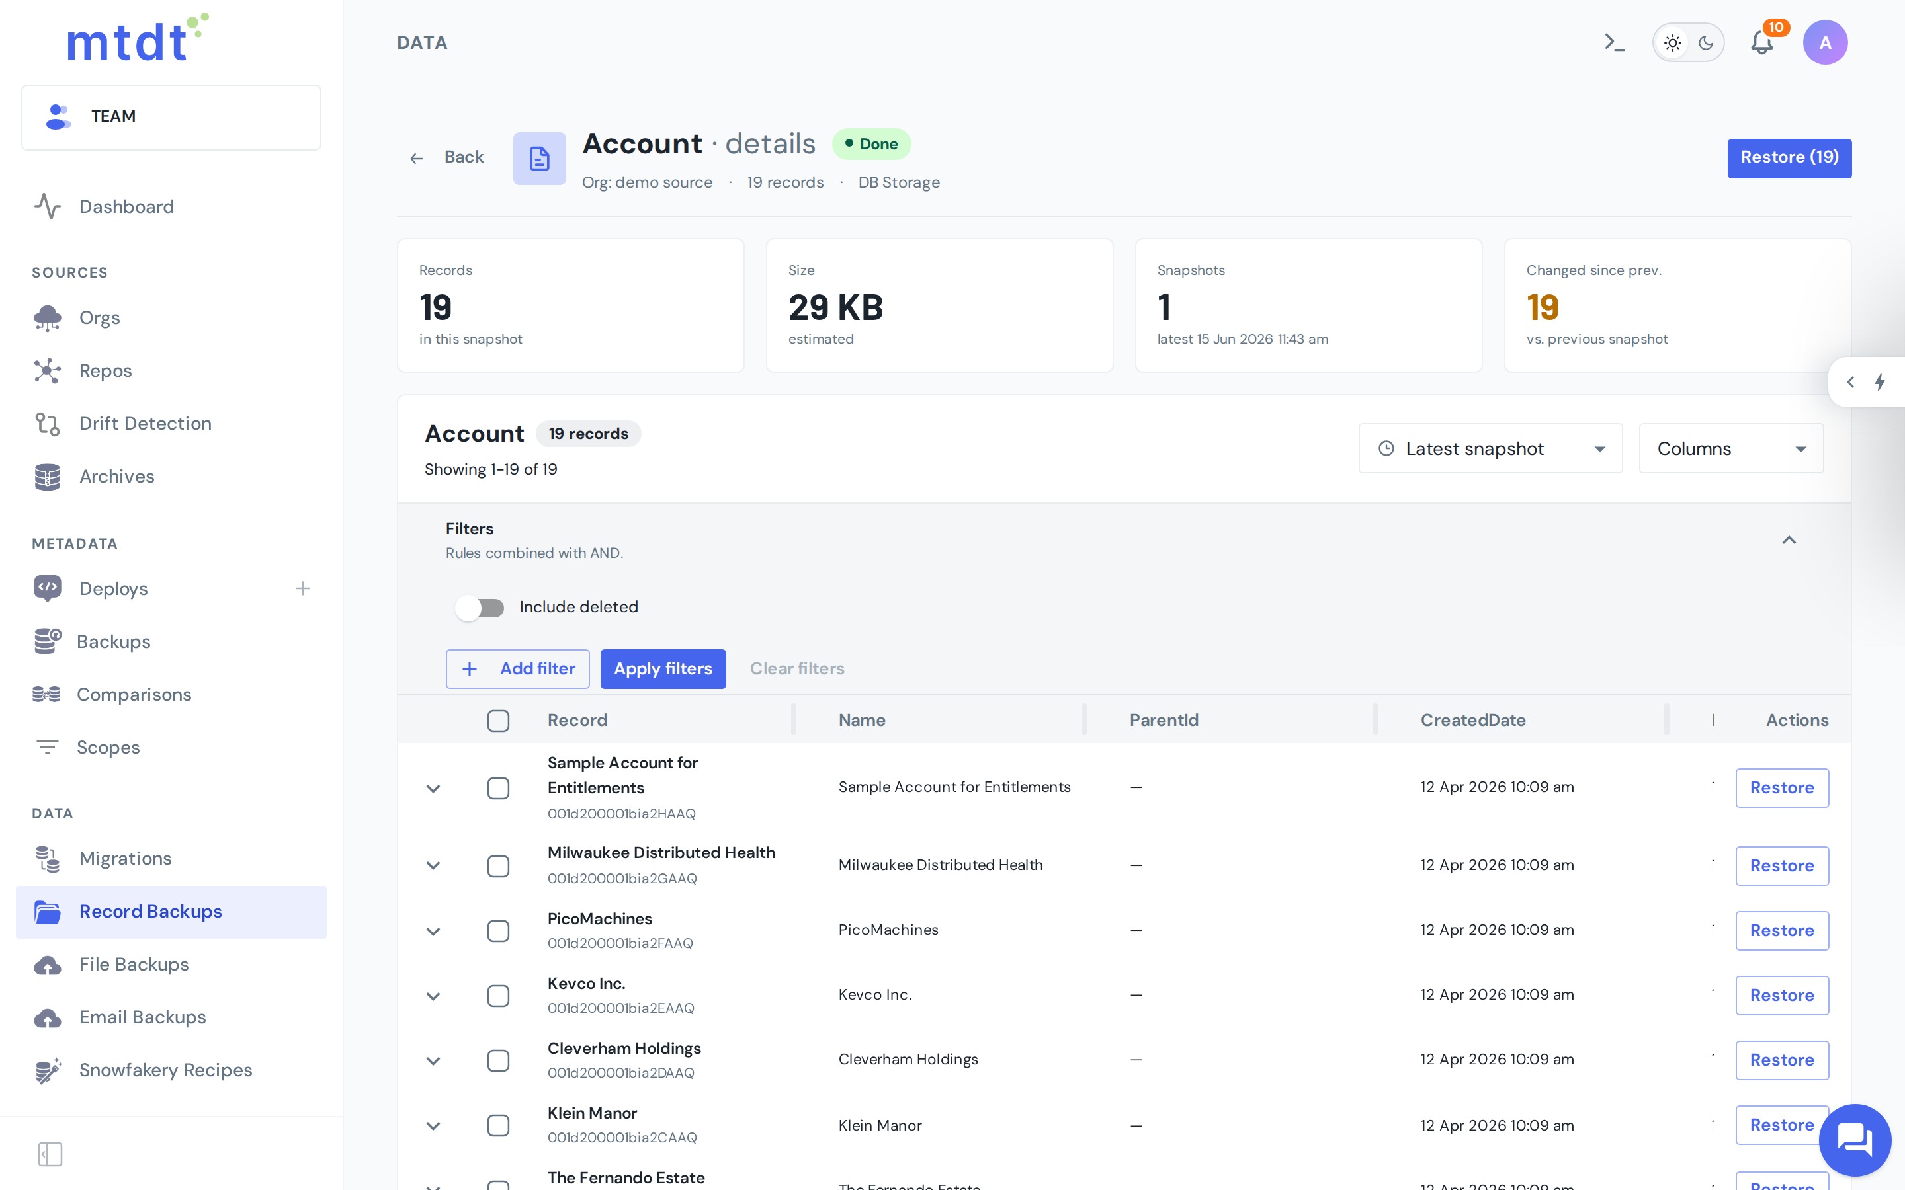Check Kevco Inc. row checkbox

pyautogui.click(x=498, y=996)
